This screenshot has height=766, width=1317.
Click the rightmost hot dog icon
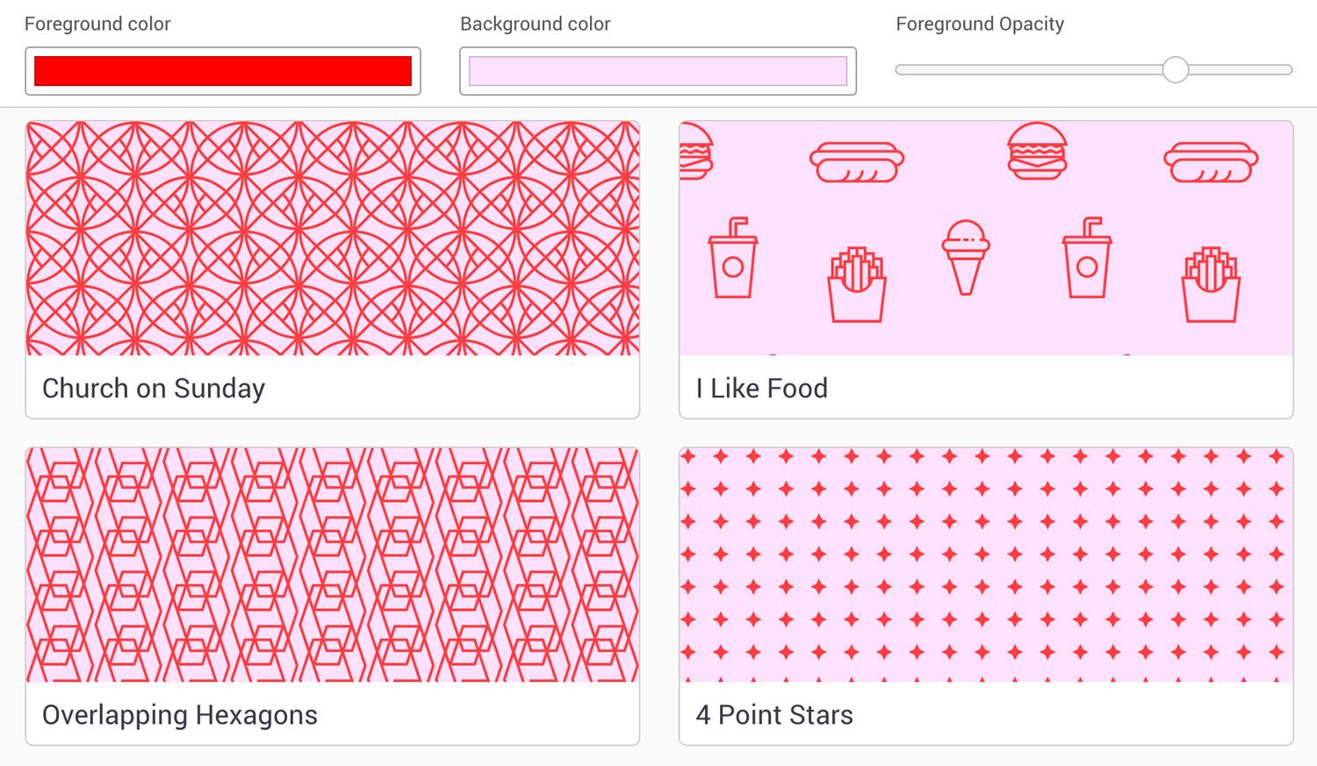click(x=1211, y=162)
